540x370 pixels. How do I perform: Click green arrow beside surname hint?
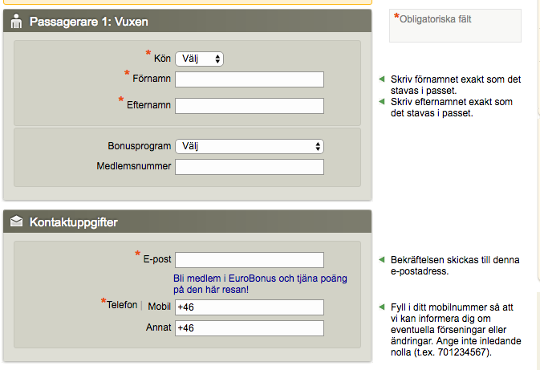(x=383, y=102)
